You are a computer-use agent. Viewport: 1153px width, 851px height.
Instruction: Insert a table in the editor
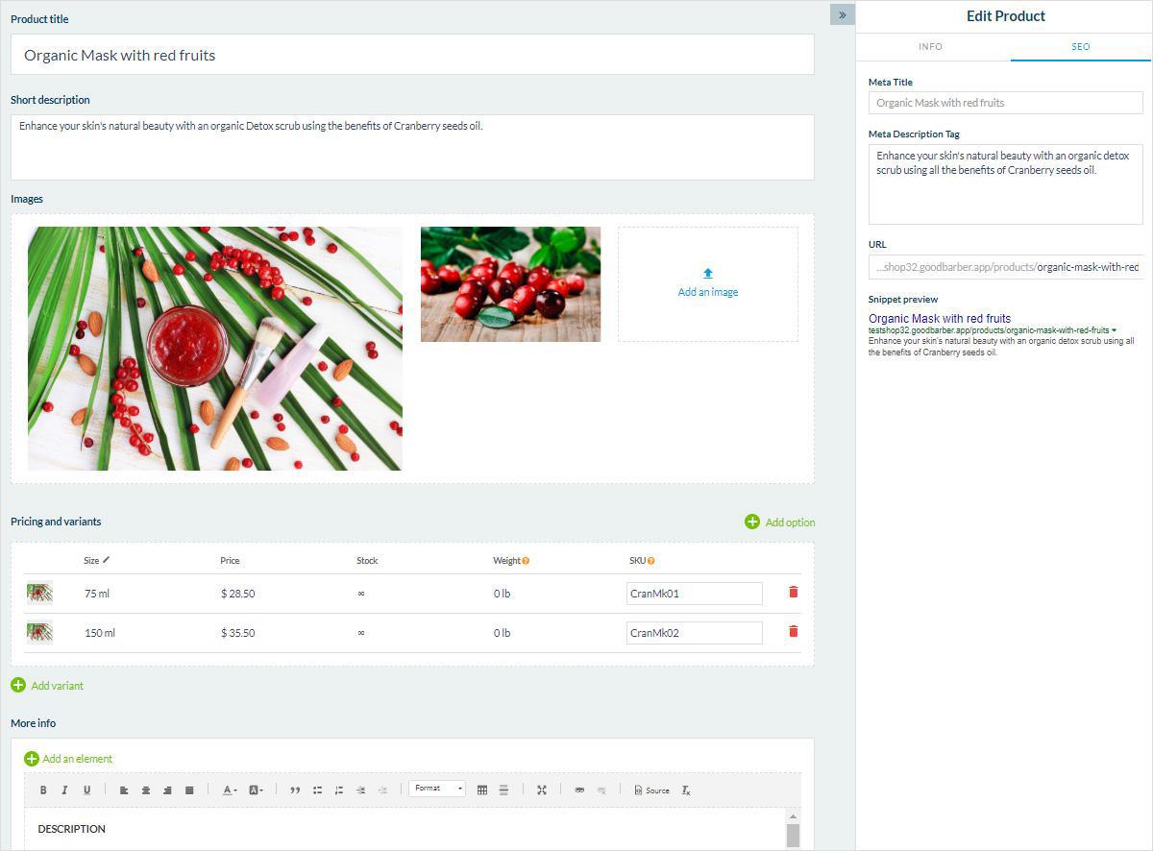click(482, 790)
